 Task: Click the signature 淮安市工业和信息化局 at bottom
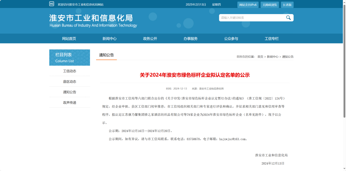271,155
